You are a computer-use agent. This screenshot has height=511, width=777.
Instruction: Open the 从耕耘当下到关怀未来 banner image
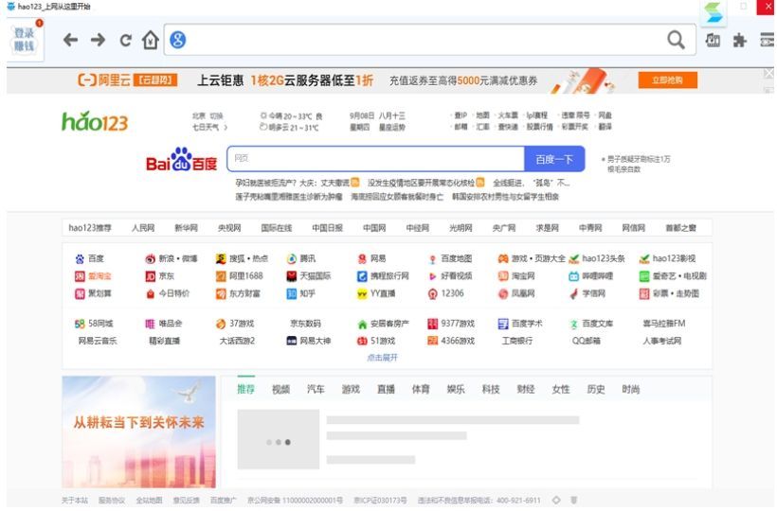tap(138, 432)
